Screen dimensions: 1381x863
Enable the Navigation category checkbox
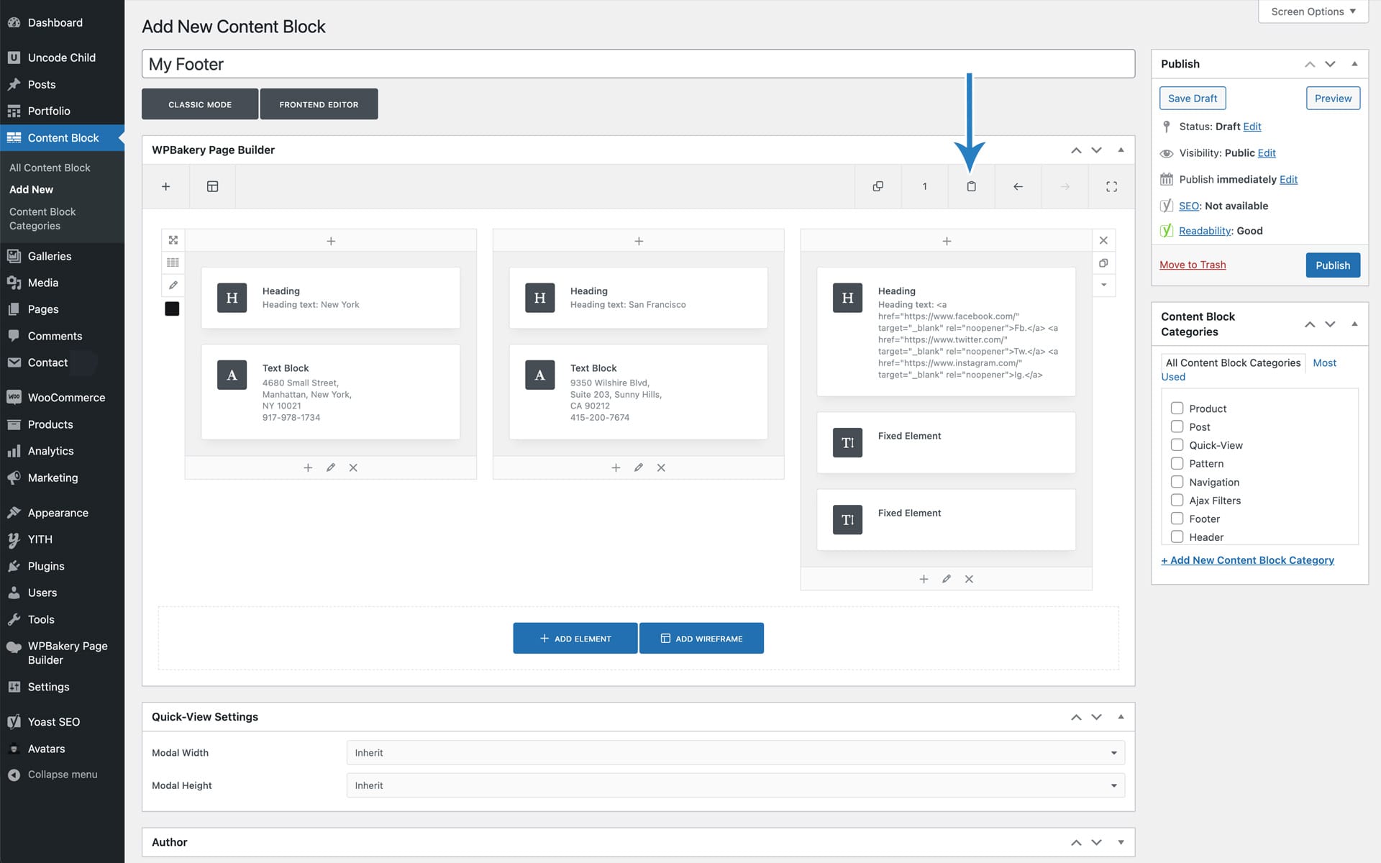tap(1177, 482)
